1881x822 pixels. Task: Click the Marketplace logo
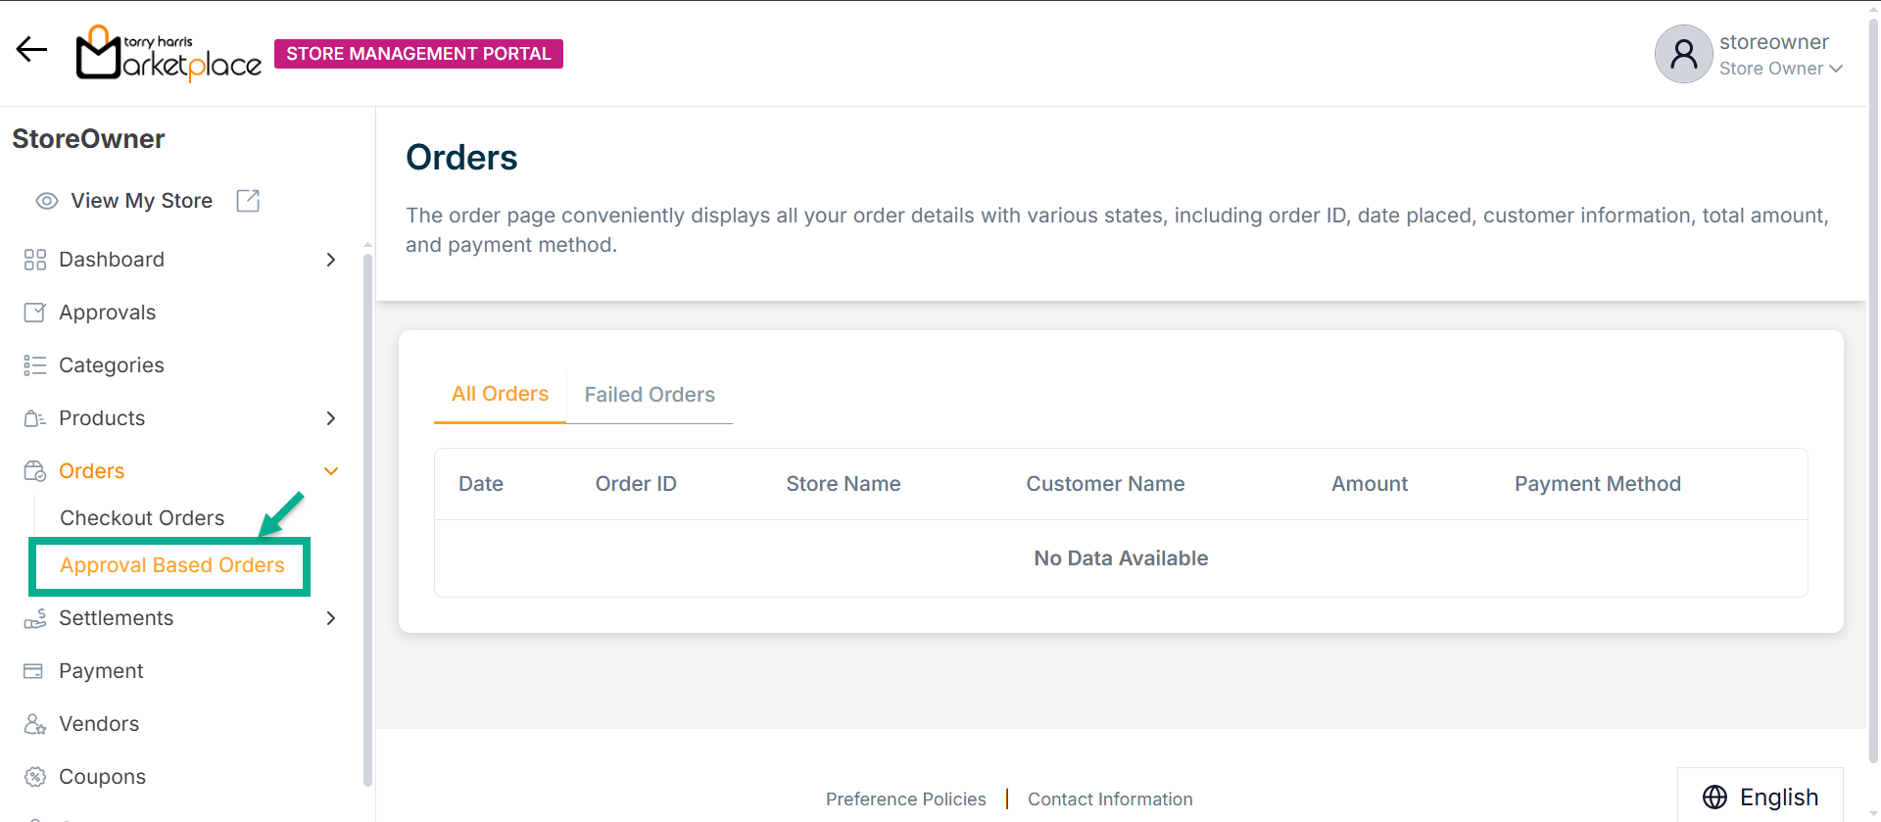[169, 53]
